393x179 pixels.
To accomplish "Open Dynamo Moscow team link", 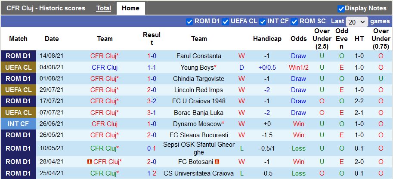I will coord(198,124).
